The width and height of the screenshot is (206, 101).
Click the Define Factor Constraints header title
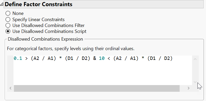tap(39, 4)
